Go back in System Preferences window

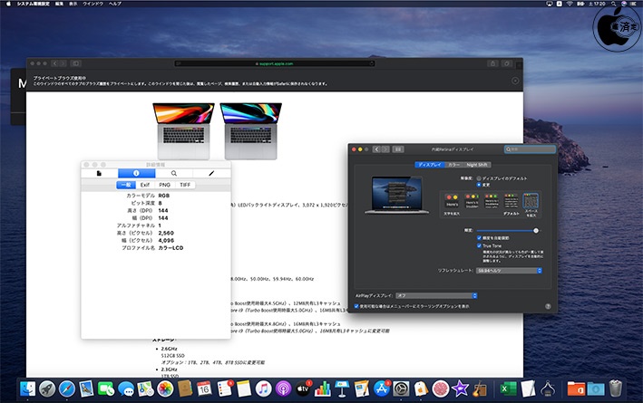(x=376, y=149)
